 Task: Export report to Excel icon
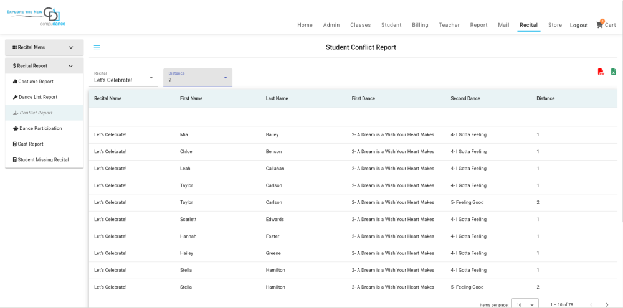click(614, 72)
